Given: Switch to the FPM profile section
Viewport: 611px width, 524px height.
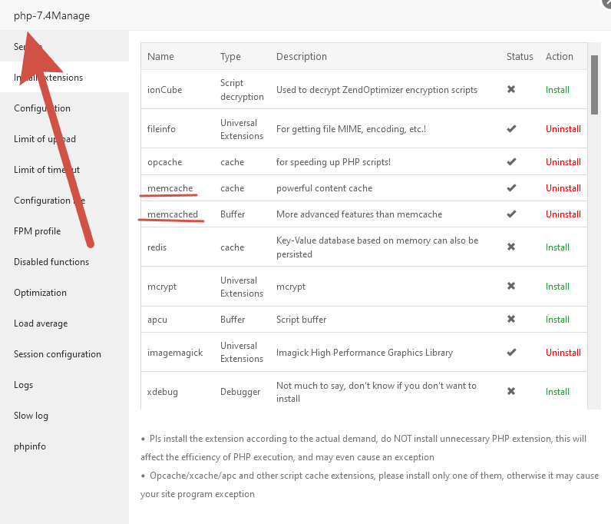Looking at the screenshot, I should [37, 231].
